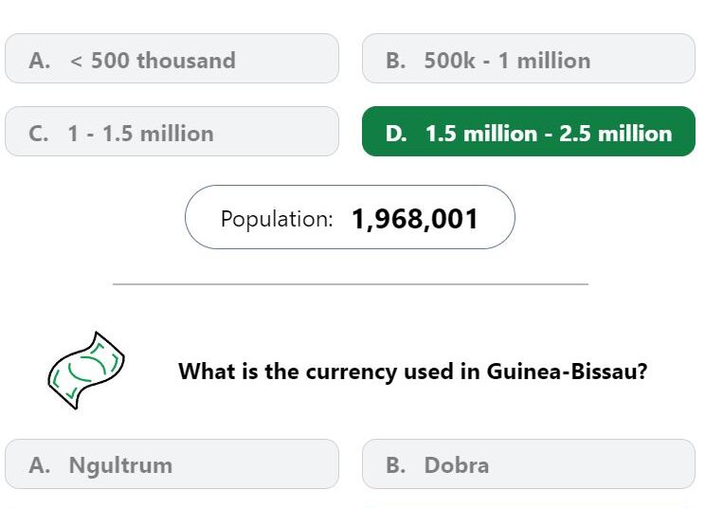This screenshot has width=705, height=508.
Task: Click the population figure 1,968,001
Action: click(x=414, y=219)
